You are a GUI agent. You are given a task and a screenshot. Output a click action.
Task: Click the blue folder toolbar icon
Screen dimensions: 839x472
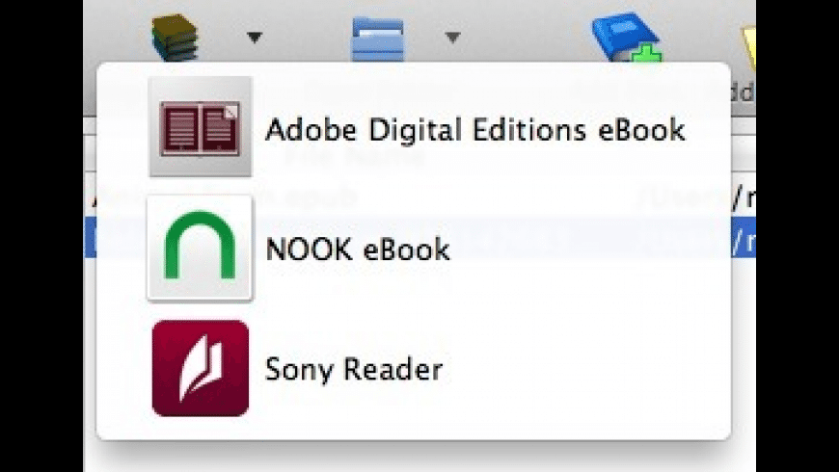378,39
